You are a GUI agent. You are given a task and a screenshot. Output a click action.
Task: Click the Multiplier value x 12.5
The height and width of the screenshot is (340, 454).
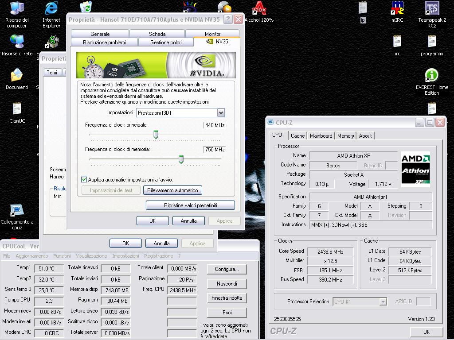coord(330,261)
